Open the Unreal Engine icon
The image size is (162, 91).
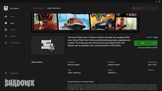[6, 43]
